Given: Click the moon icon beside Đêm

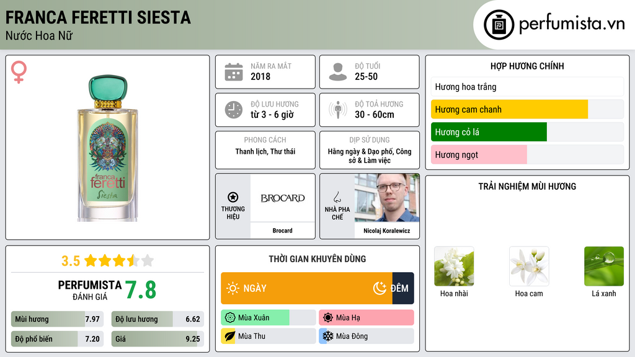Looking at the screenshot, I should [x=380, y=288].
